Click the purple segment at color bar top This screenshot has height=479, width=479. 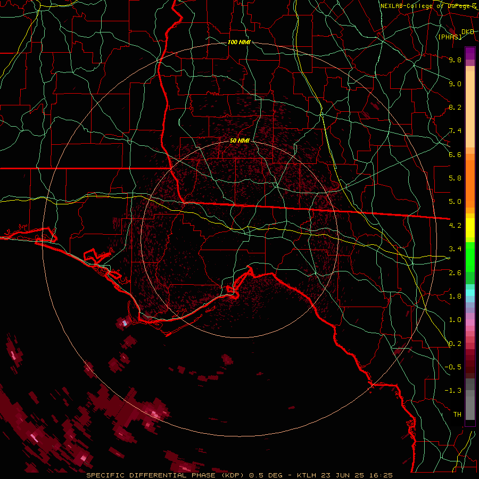(470, 53)
